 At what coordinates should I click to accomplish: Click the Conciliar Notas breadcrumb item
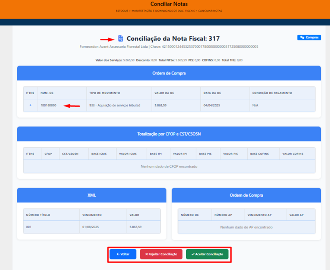tap(210, 11)
